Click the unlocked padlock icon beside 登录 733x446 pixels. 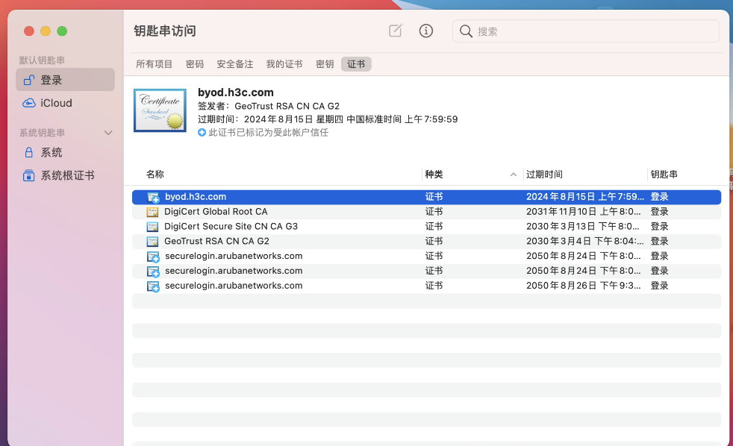[29, 80]
